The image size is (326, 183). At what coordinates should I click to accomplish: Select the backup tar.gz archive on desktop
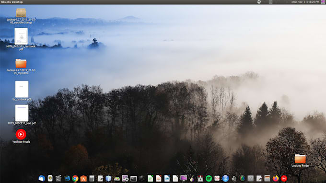[21, 16]
